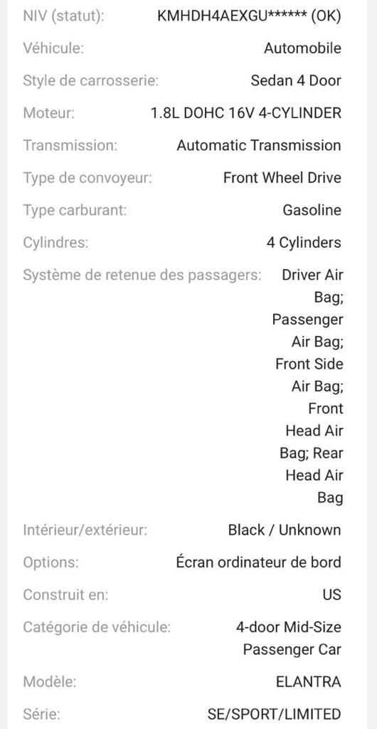Click the NIV (statut) label
The image size is (377, 729).
click(63, 16)
